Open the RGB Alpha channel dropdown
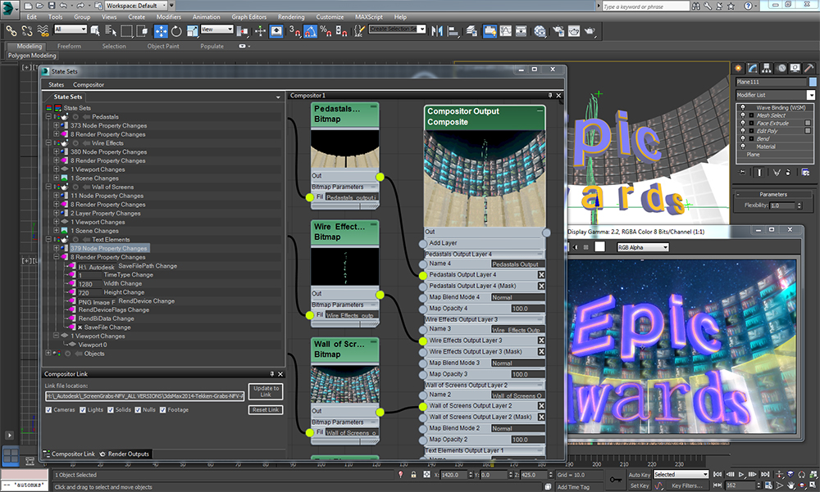This screenshot has height=492, width=820. click(x=643, y=247)
